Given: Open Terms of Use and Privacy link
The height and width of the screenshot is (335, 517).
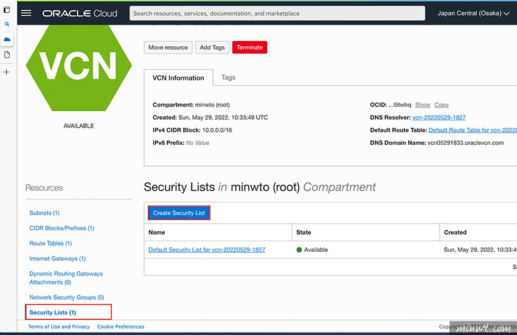Looking at the screenshot, I should click(58, 326).
